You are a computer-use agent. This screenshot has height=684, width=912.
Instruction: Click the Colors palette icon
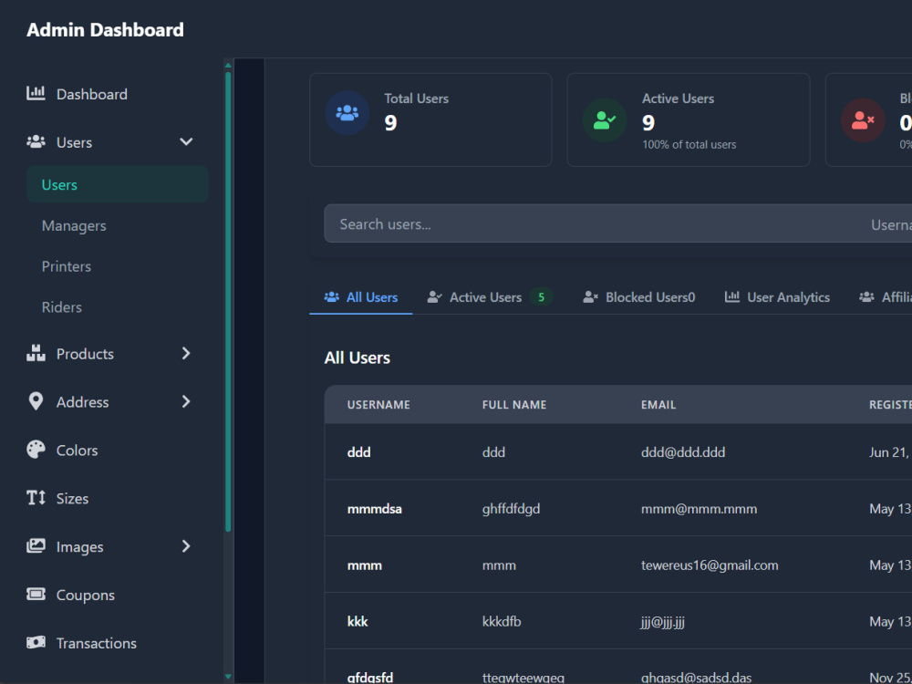pyautogui.click(x=36, y=450)
